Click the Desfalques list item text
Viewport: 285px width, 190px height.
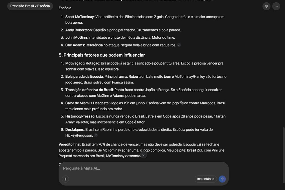click(139, 133)
